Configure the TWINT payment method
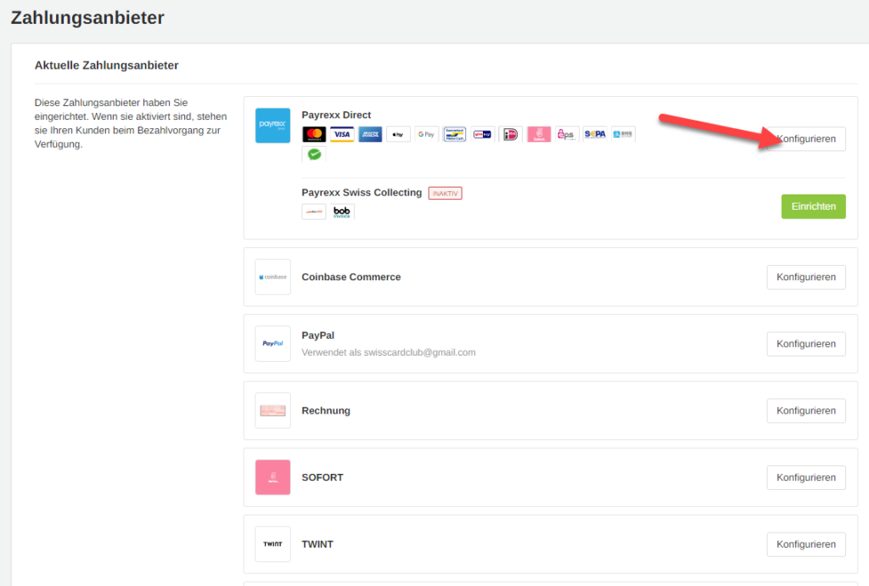Viewport: 869px width, 586px height. click(x=805, y=544)
